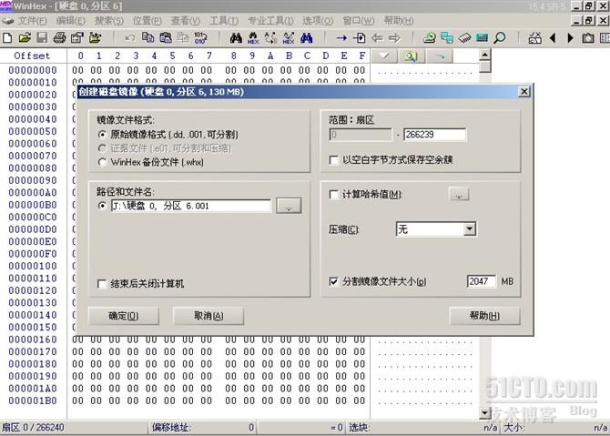Image resolution: width=610 pixels, height=436 pixels.
Task: Select the radio beside the file path field
Action: [x=102, y=206]
